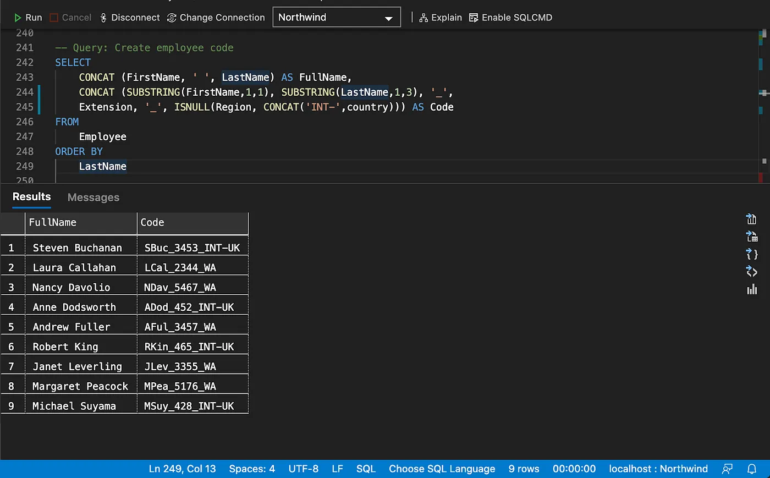Click the Andrew Fuller cell
The height and width of the screenshot is (478, 770).
81,327
